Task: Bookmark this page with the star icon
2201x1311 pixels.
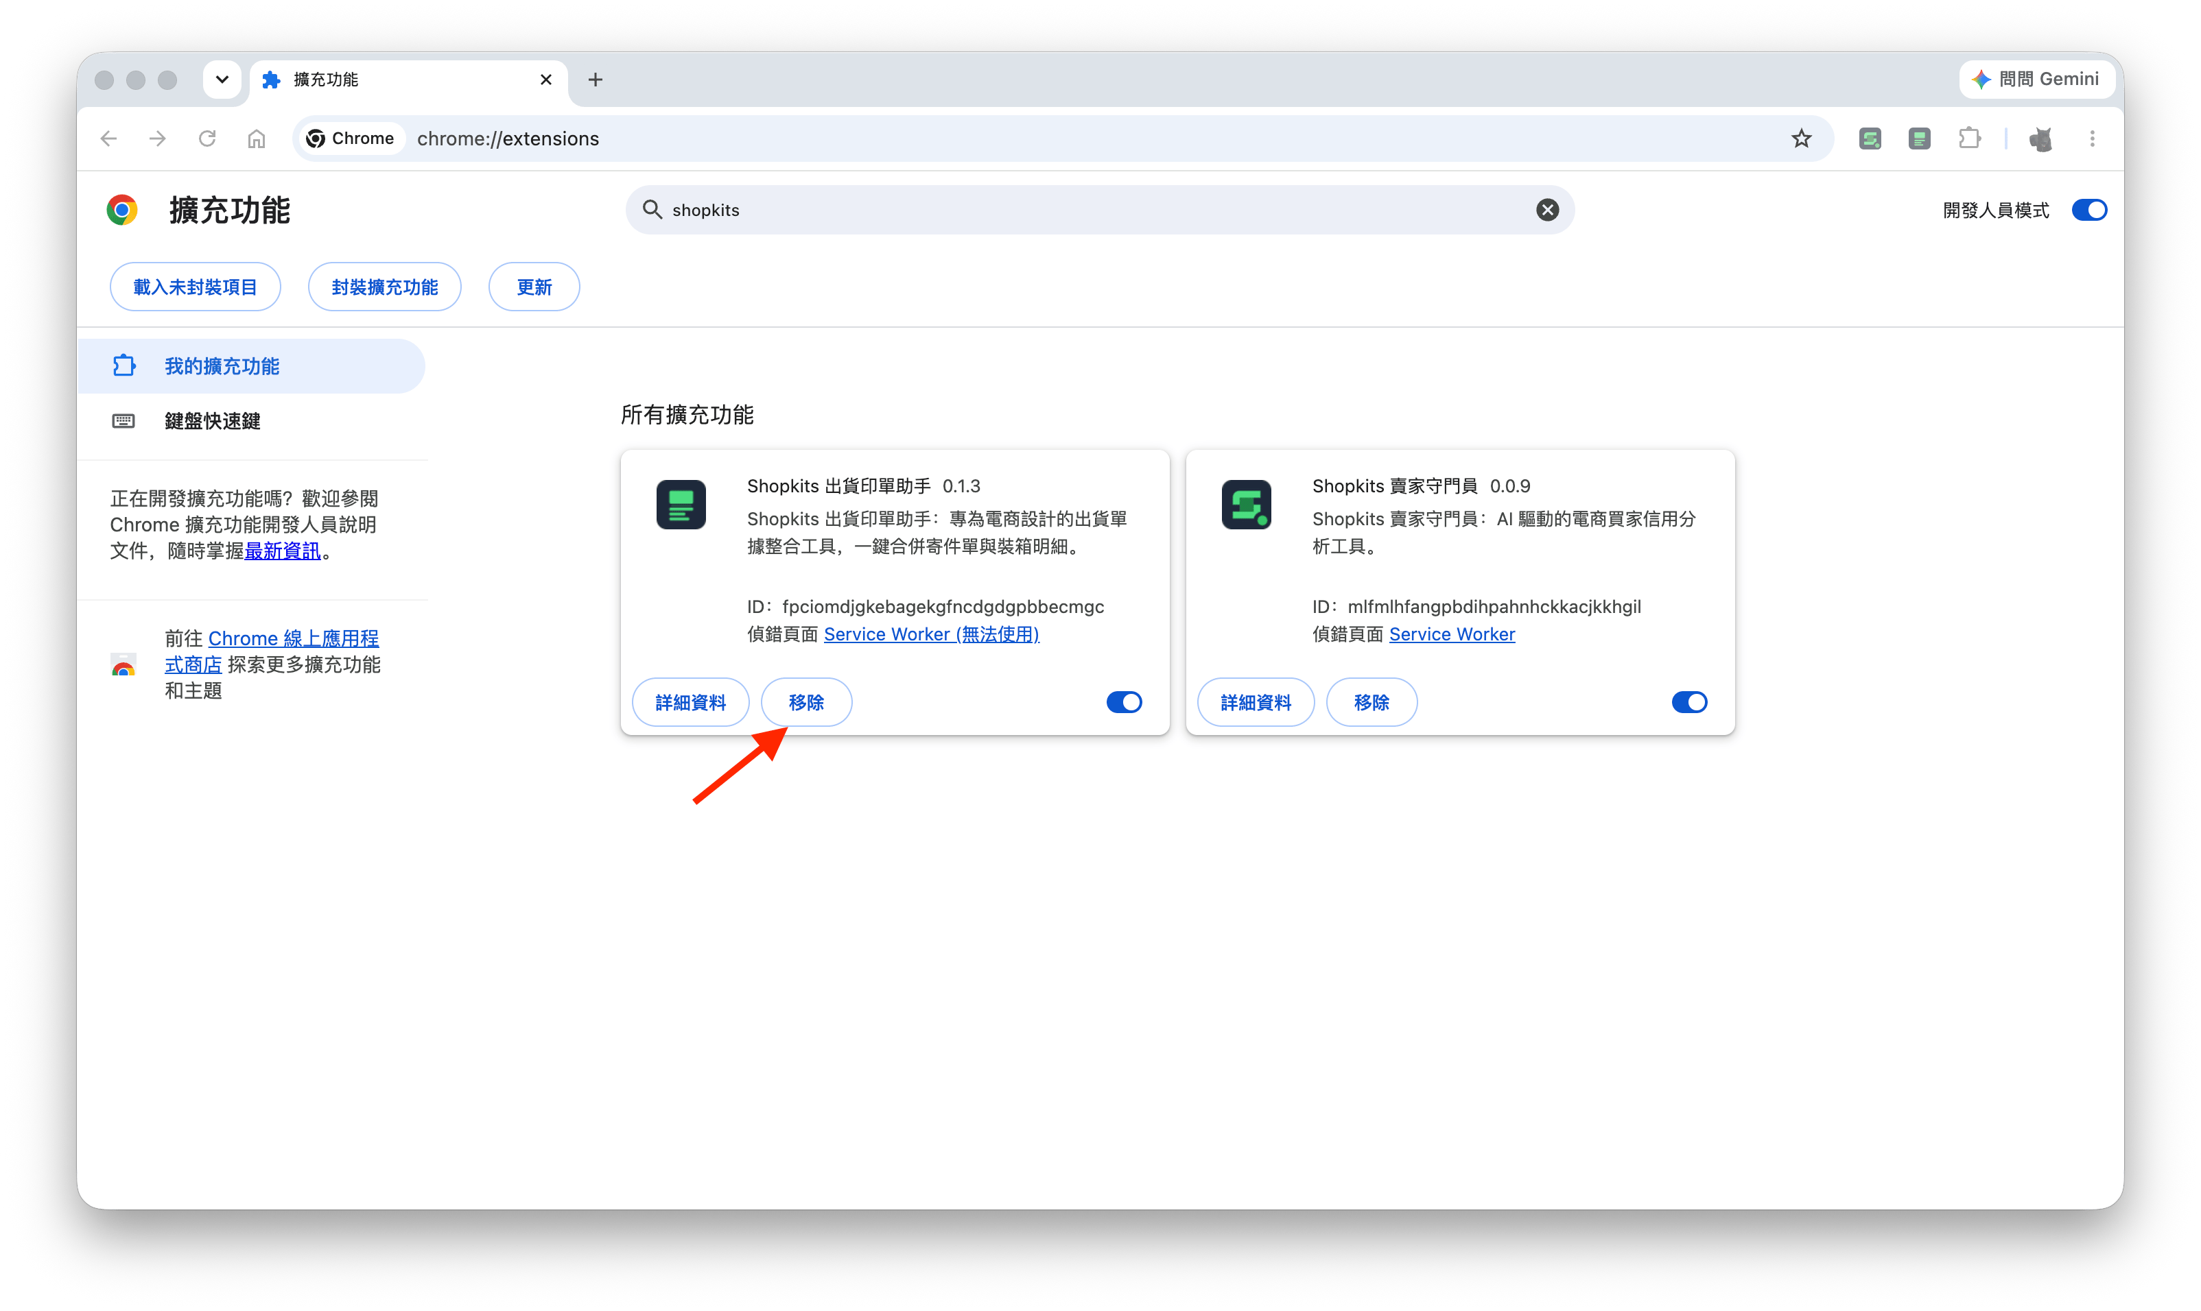Action: coord(1802,139)
